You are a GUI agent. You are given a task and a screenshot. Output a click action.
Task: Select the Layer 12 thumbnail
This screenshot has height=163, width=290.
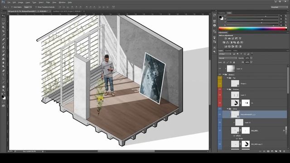click(x=231, y=68)
